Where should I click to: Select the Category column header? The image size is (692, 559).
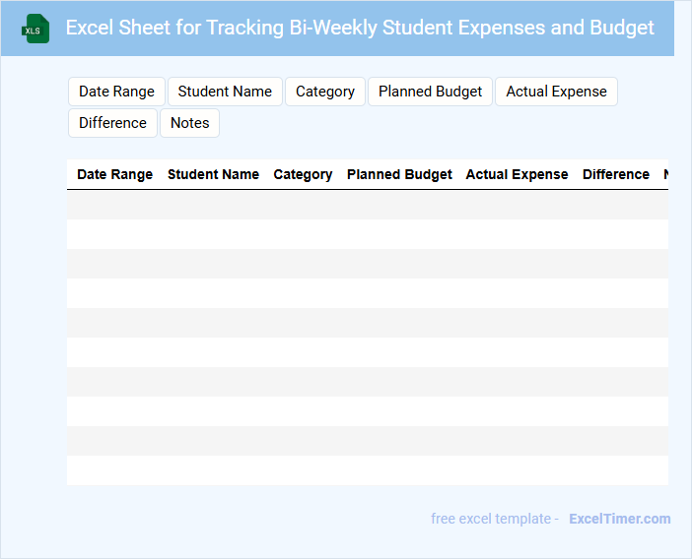tap(303, 174)
